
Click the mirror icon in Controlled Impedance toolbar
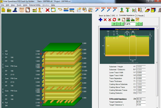(124, 20)
